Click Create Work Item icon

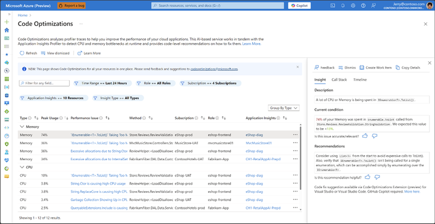pos(362,68)
